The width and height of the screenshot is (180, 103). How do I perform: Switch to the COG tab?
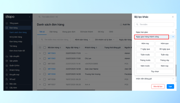(x=111, y=32)
